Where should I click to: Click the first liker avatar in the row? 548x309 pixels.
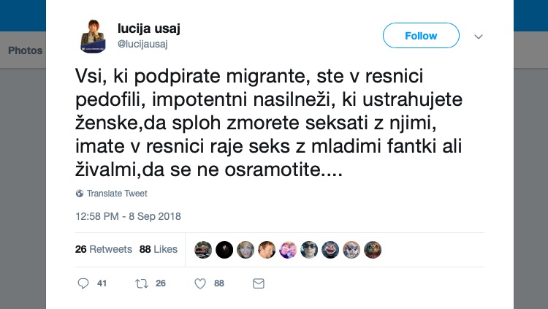click(x=204, y=249)
